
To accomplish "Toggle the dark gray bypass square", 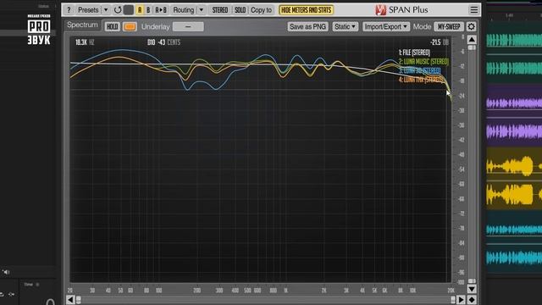I will pyautogui.click(x=129, y=10).
